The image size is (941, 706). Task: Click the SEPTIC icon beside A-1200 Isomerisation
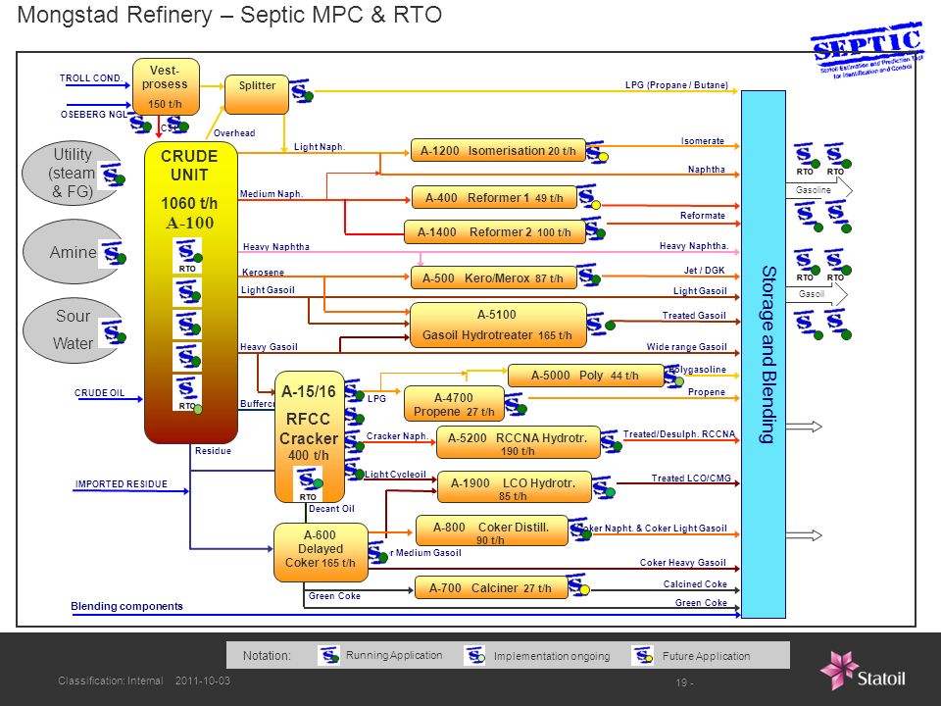pyautogui.click(x=597, y=152)
